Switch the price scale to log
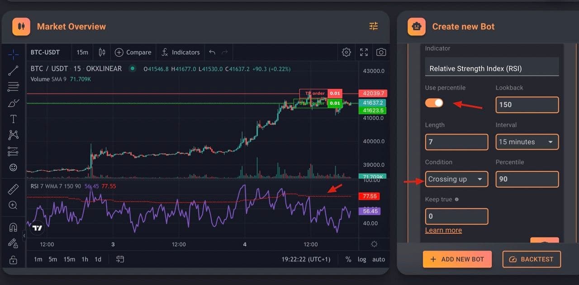Screen dimensions: 579x285 [x=362, y=259]
